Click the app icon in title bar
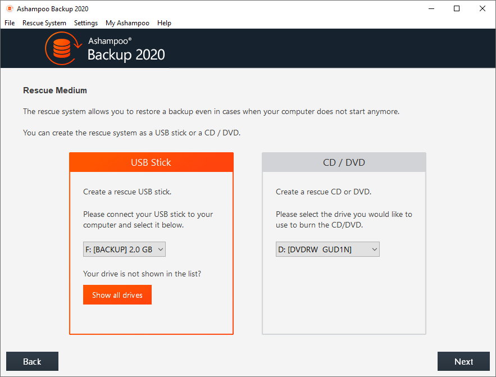 pos(10,8)
